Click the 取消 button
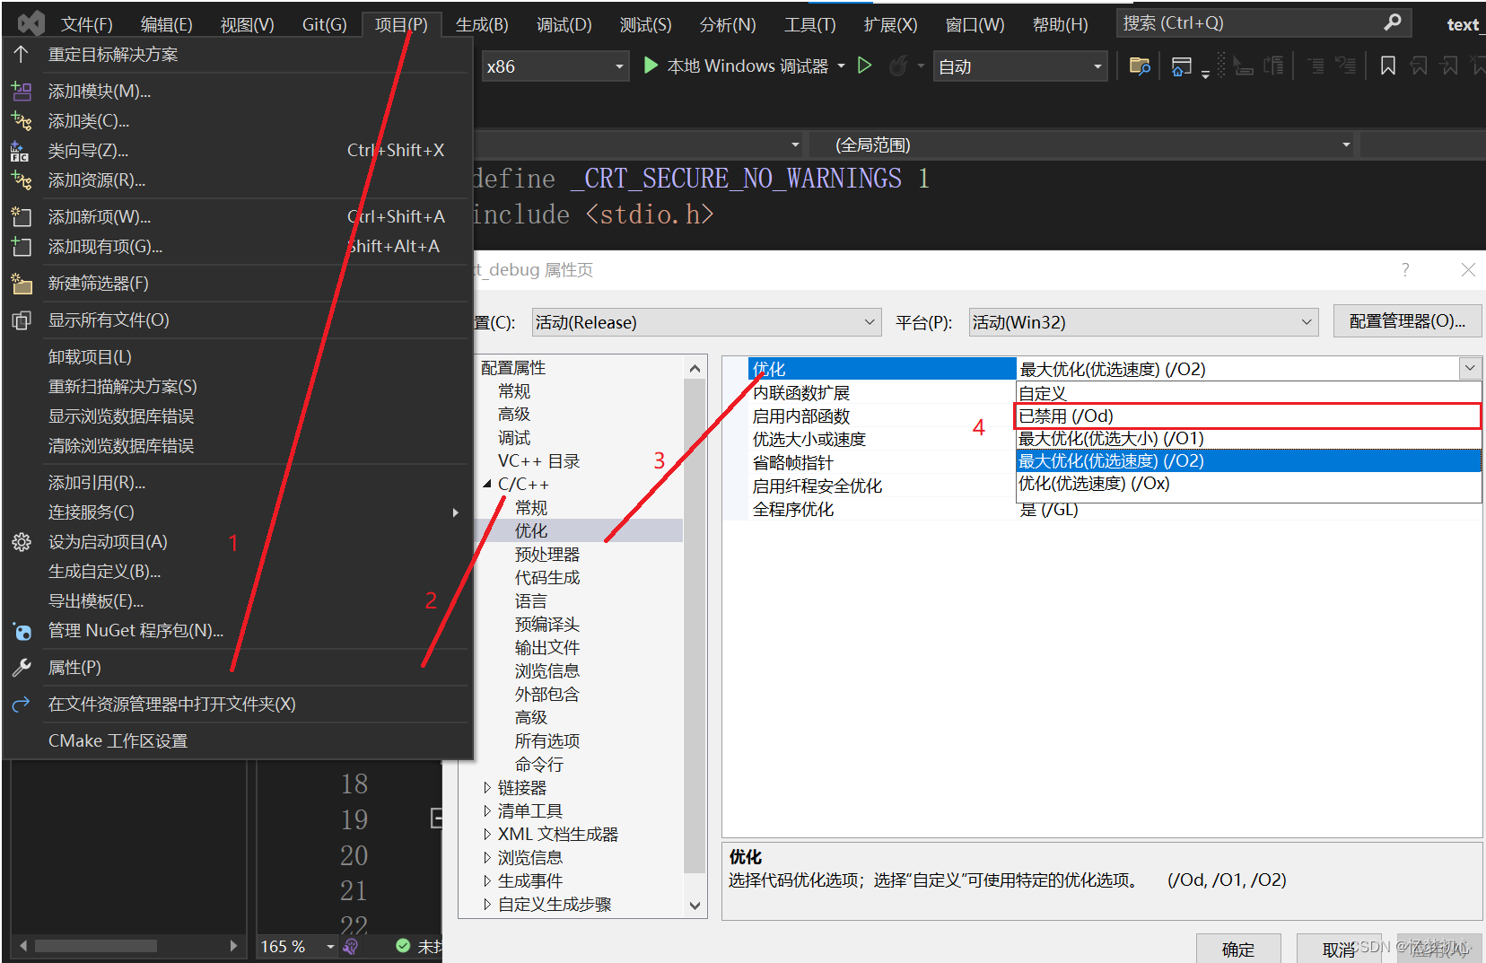 [1339, 949]
